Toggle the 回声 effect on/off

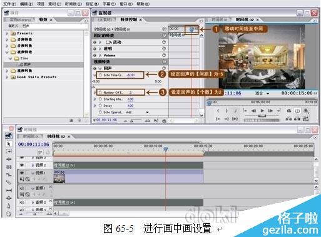pyautogui.click(x=95, y=68)
